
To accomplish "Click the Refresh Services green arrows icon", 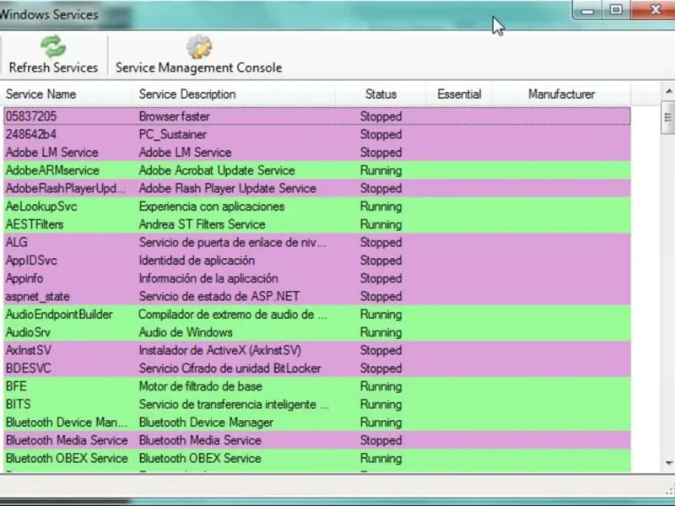I will tap(53, 46).
